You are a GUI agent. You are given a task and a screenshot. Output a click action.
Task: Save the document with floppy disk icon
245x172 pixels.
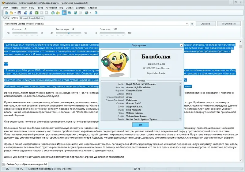pos(19,13)
